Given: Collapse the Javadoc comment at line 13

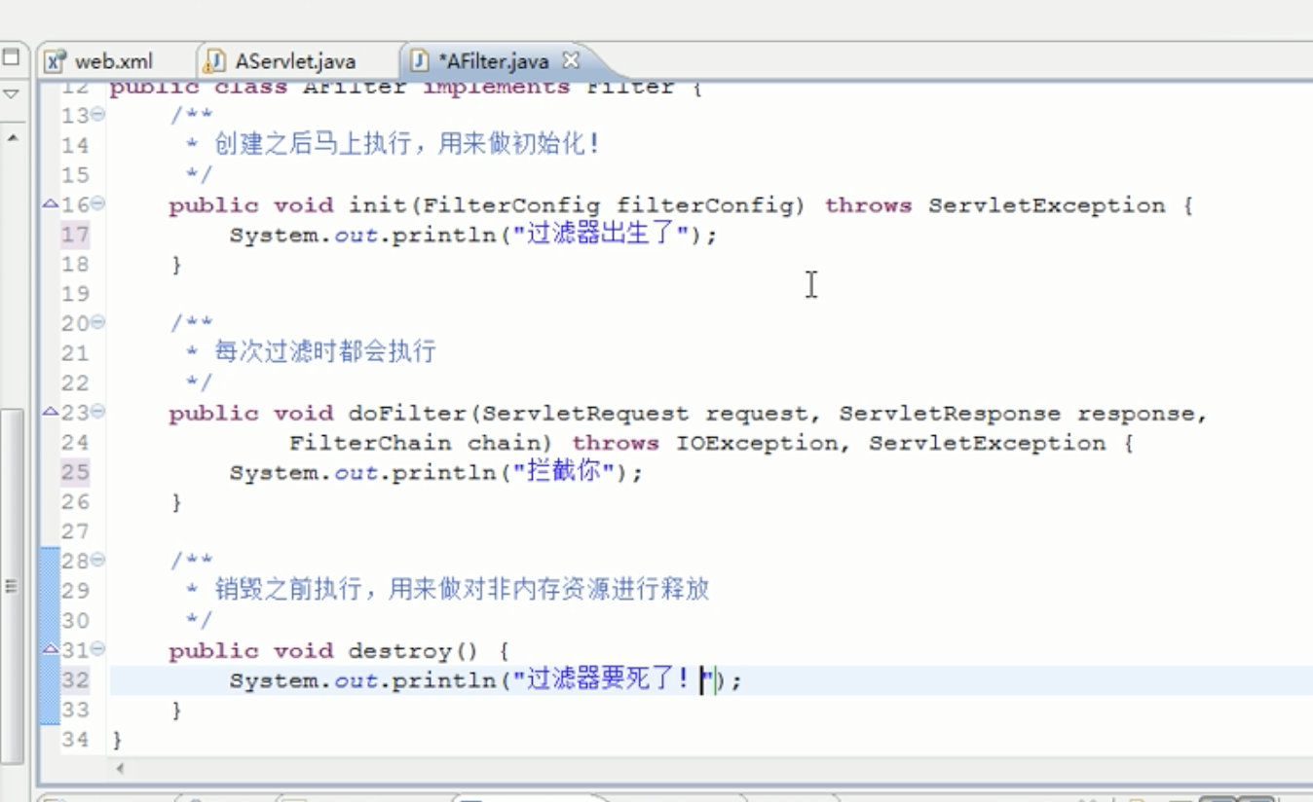Looking at the screenshot, I should (x=98, y=115).
